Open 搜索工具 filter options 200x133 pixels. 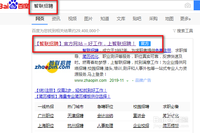[x=185, y=31]
